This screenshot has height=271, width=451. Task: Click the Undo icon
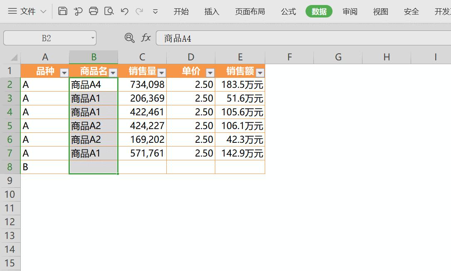tap(124, 12)
